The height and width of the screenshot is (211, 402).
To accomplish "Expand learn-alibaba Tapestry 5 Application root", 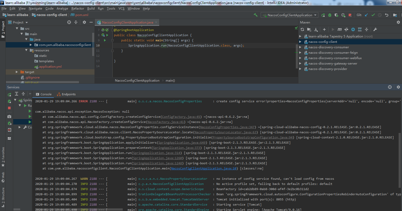I will point(300,36).
